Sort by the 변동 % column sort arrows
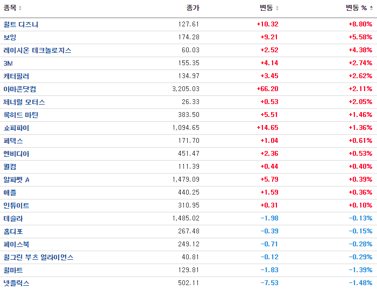 tap(371, 8)
